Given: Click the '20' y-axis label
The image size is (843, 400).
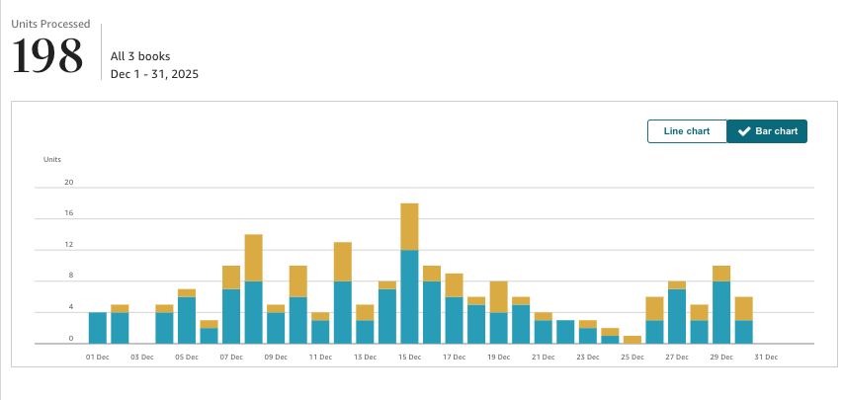Looking at the screenshot, I should point(69,183).
